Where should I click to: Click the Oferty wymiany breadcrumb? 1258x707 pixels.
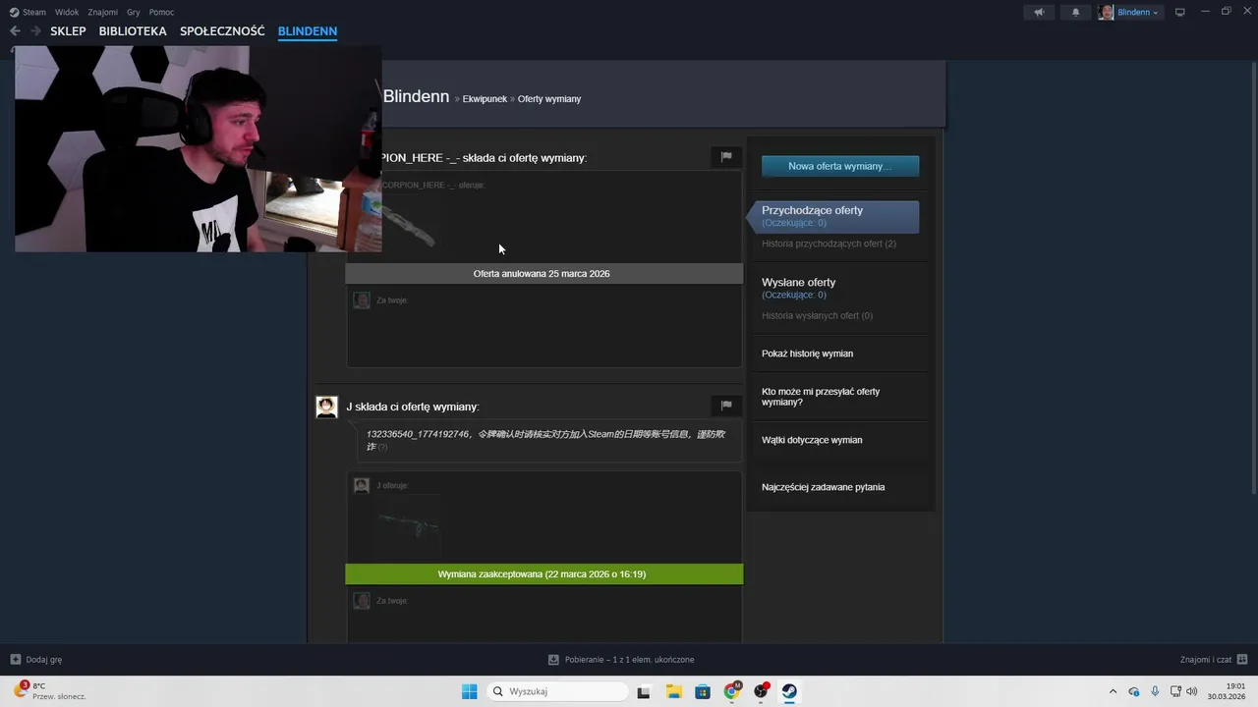point(549,98)
